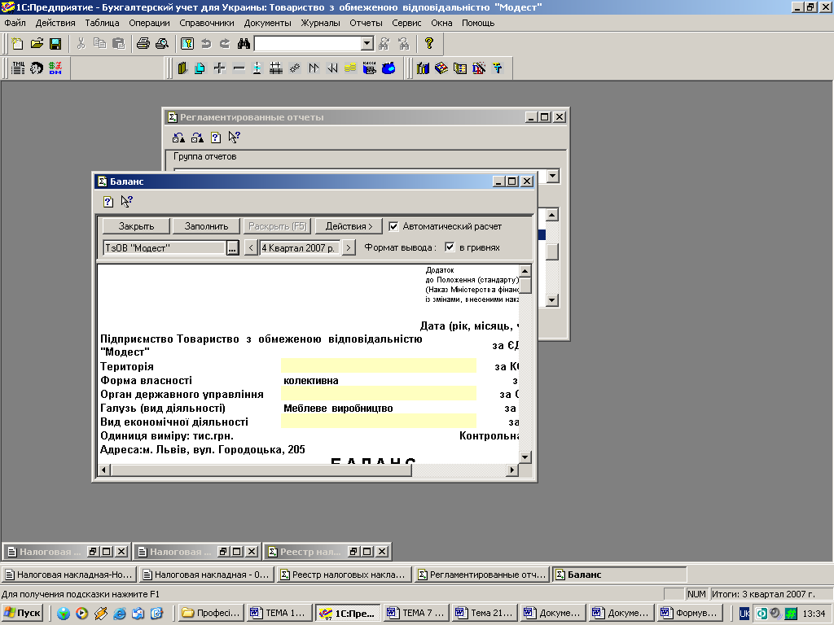834x625 pixels.
Task: Click the Меблеве виробництво cell
Action: pos(378,409)
